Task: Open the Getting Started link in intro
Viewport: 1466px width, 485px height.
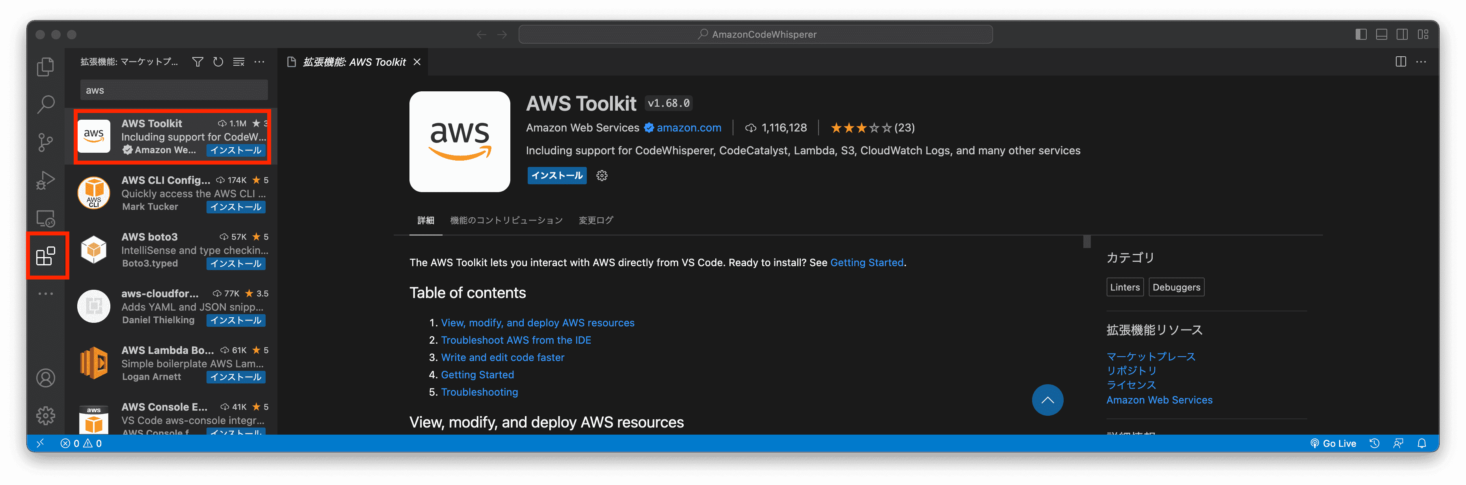Action: coord(866,263)
